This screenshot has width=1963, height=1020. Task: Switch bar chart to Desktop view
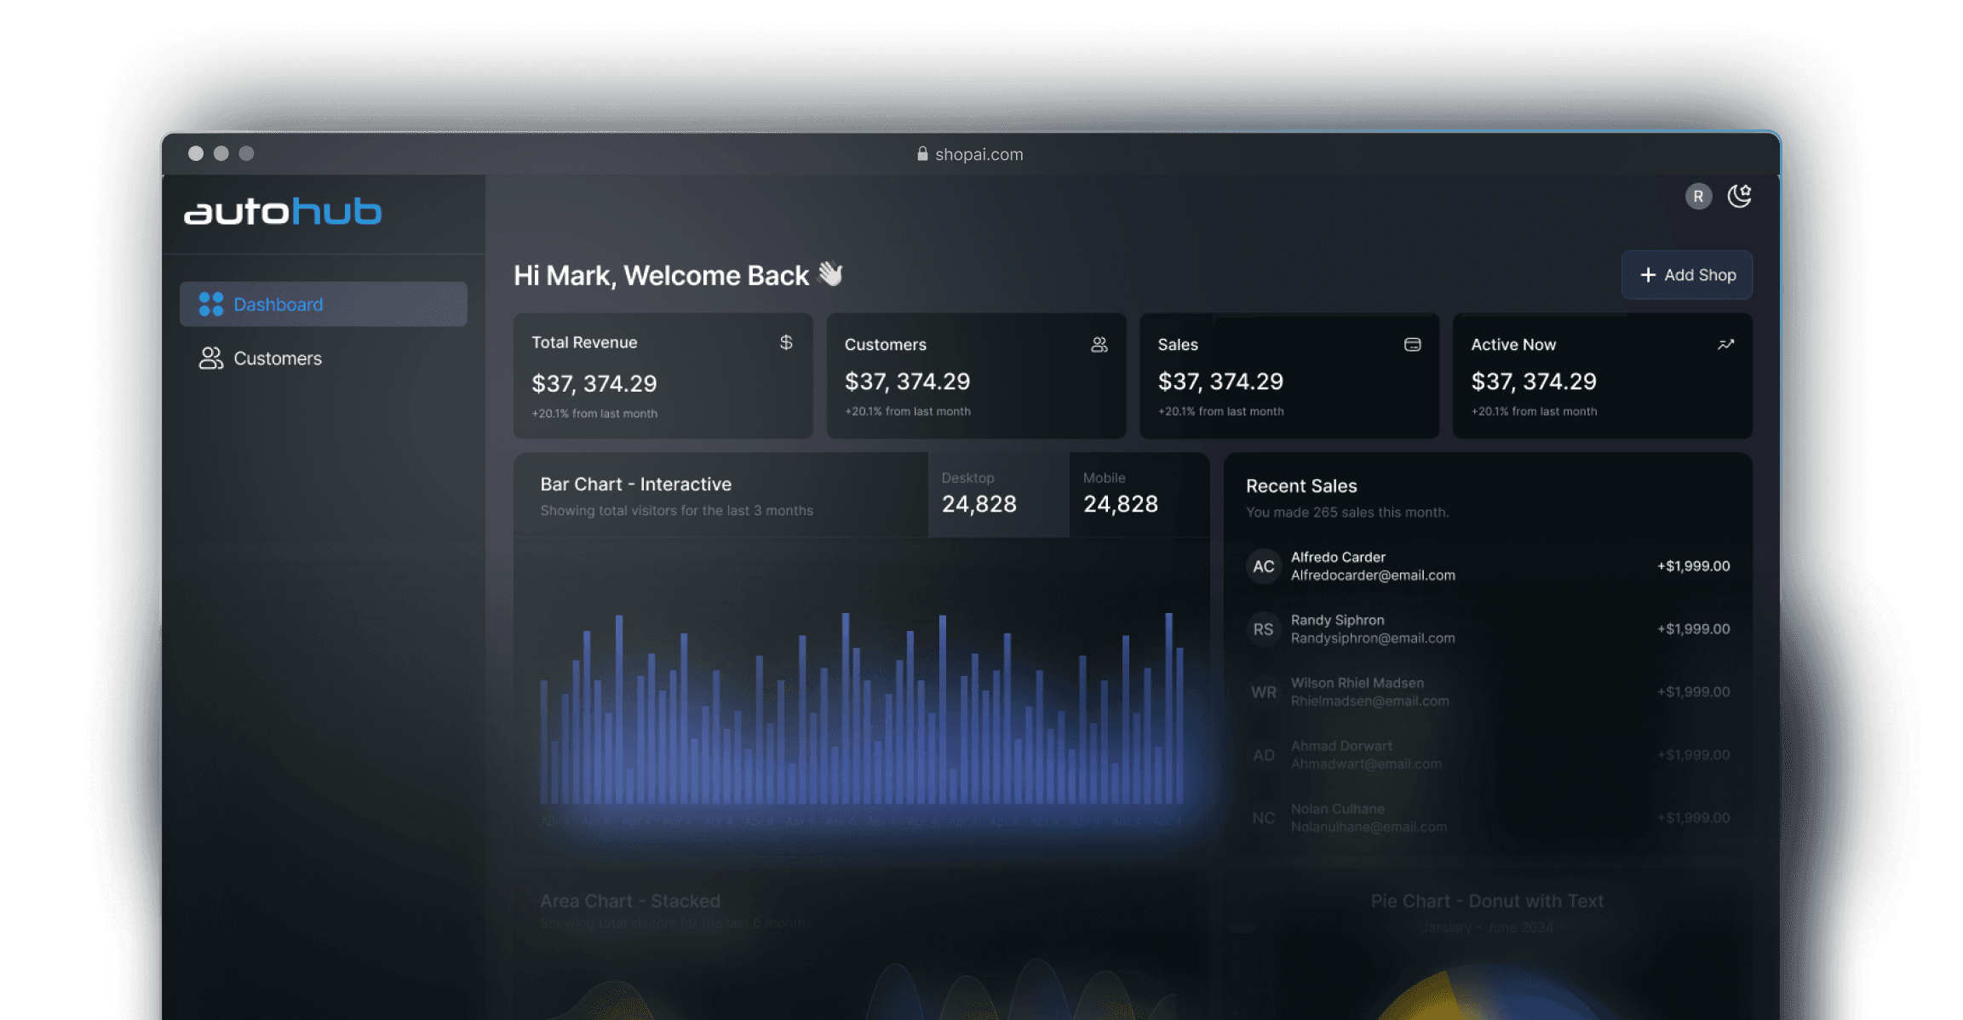point(997,495)
